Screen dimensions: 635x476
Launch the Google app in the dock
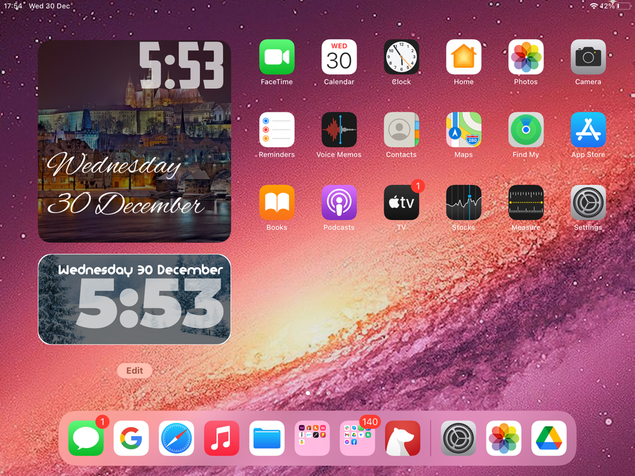(131, 439)
